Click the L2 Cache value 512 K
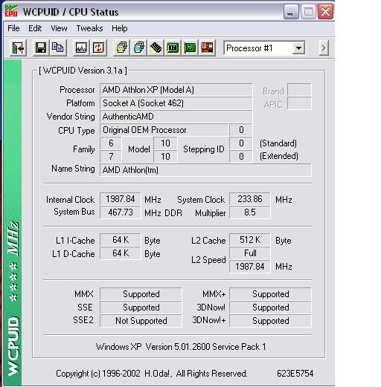 pos(250,240)
